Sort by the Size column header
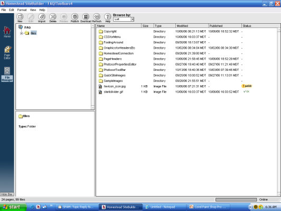The height and width of the screenshot is (211, 281). point(147,26)
